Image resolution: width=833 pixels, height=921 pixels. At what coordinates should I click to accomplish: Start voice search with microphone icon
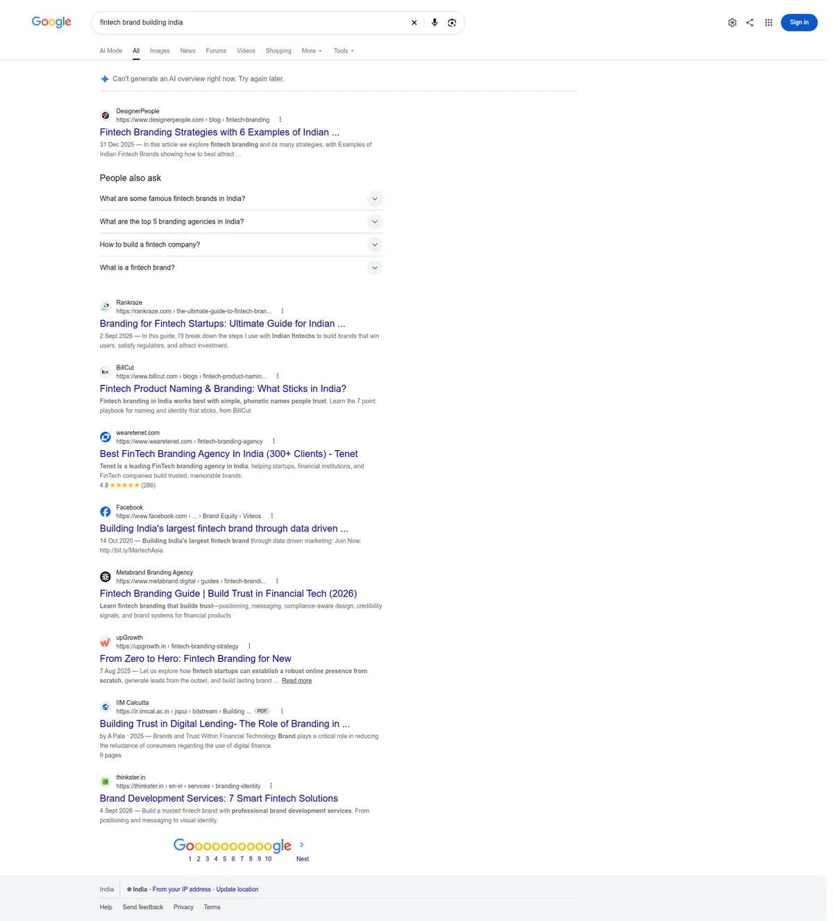point(435,22)
